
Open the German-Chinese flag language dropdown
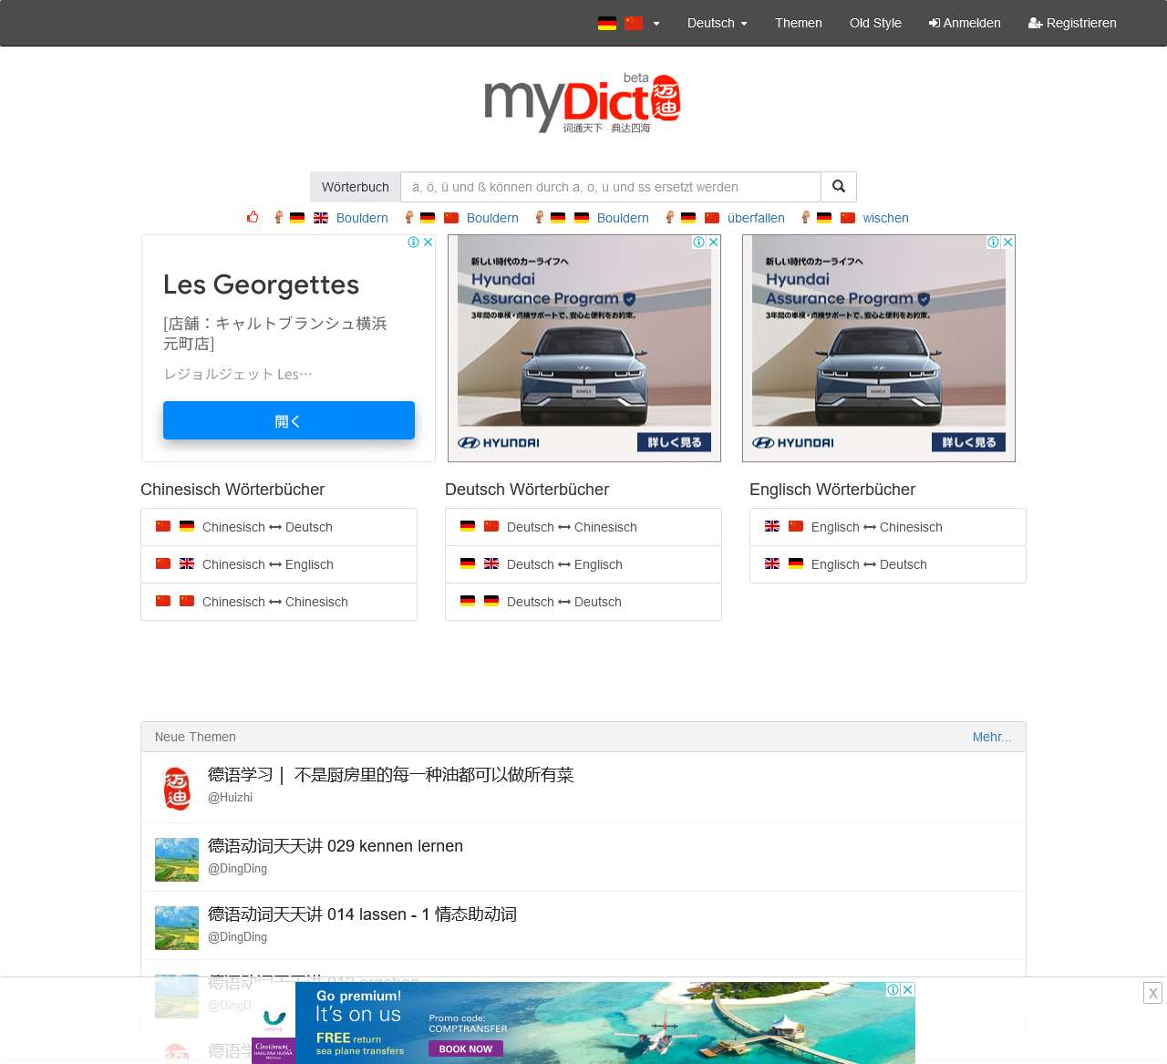coord(628,23)
